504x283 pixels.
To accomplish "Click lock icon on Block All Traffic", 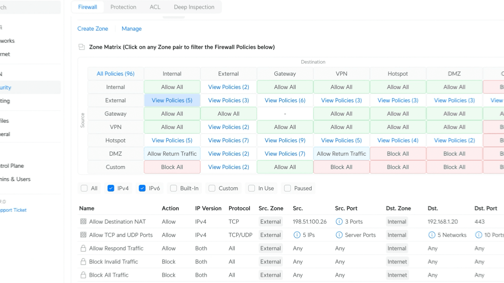I will [x=83, y=275].
